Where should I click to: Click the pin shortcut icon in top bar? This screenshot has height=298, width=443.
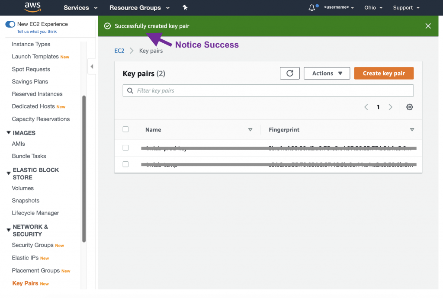click(185, 8)
